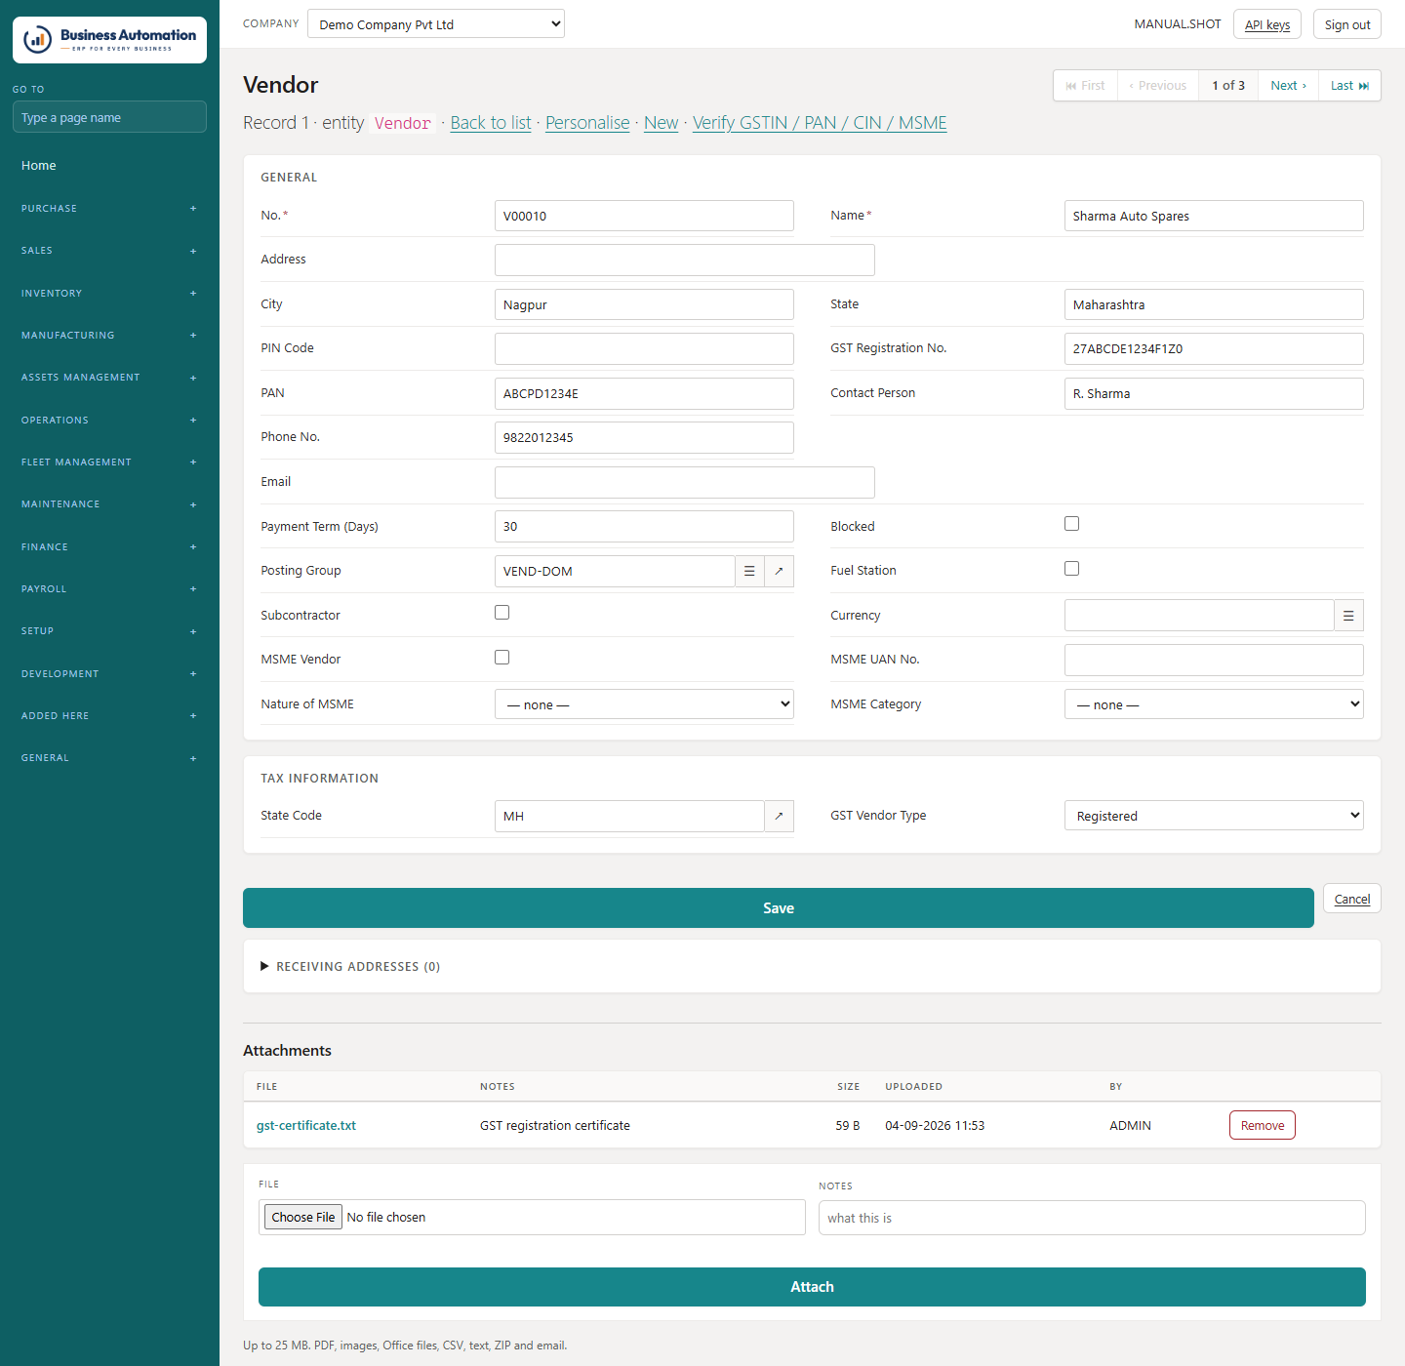Cancel editing the vendor
This screenshot has width=1405, height=1366.
(x=1352, y=899)
